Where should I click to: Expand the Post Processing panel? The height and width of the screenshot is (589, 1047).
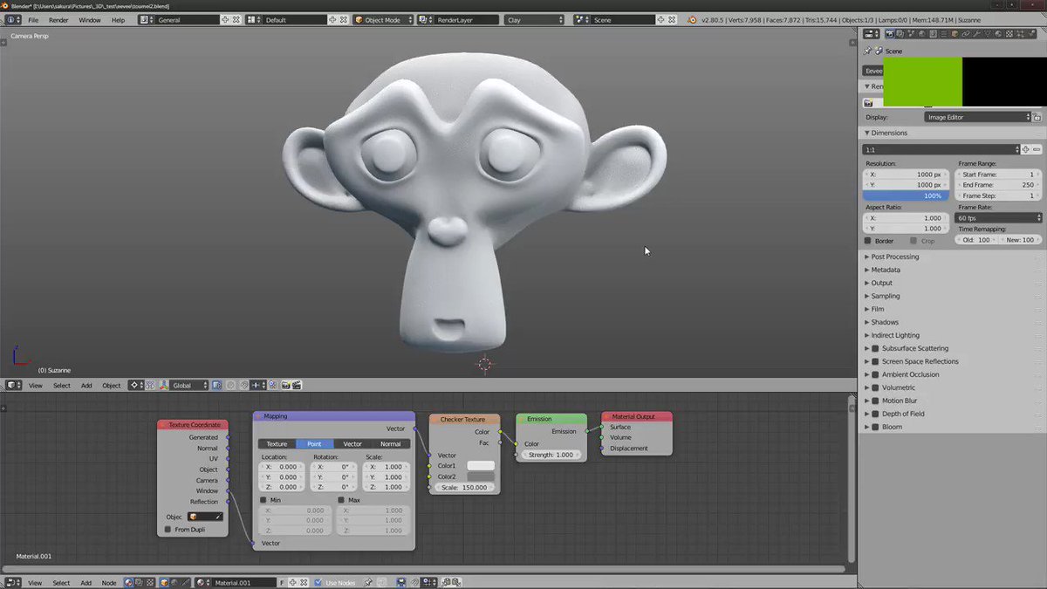(x=894, y=257)
